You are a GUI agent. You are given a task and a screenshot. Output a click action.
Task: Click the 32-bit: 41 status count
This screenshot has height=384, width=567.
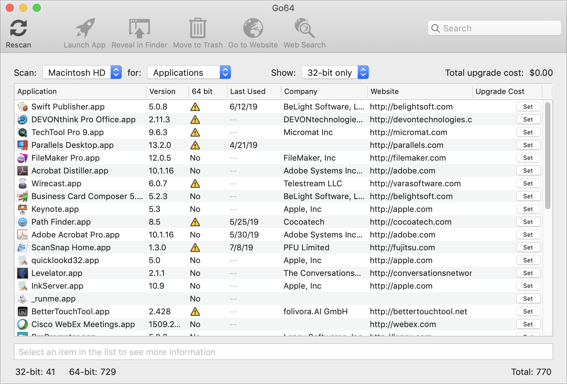(x=35, y=372)
